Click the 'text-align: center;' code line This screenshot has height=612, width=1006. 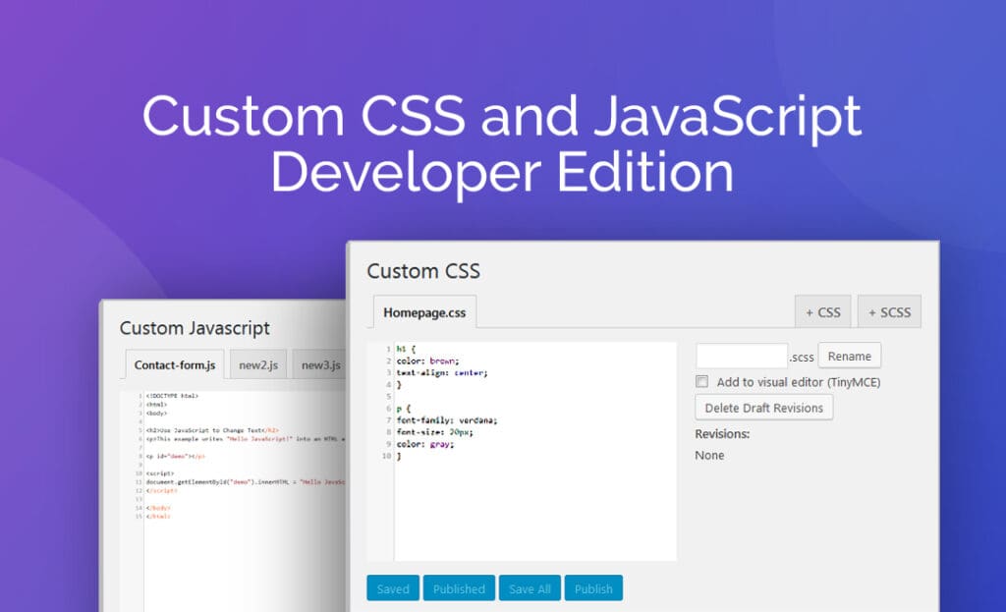pyautogui.click(x=441, y=373)
